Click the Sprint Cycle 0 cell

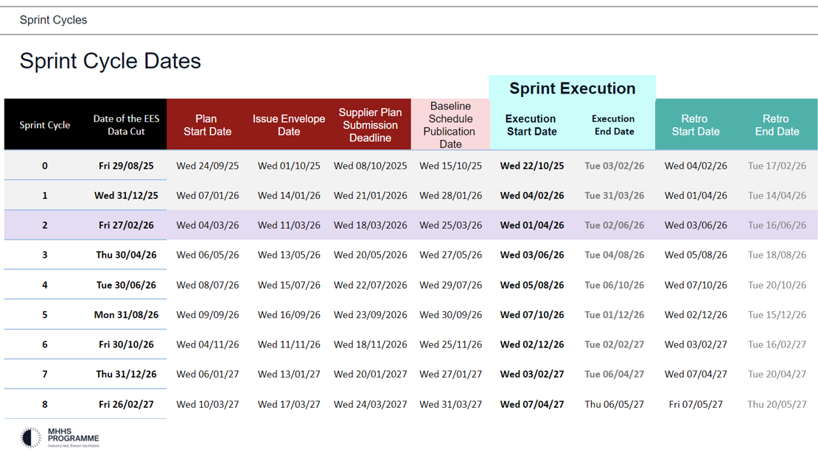[x=44, y=166]
